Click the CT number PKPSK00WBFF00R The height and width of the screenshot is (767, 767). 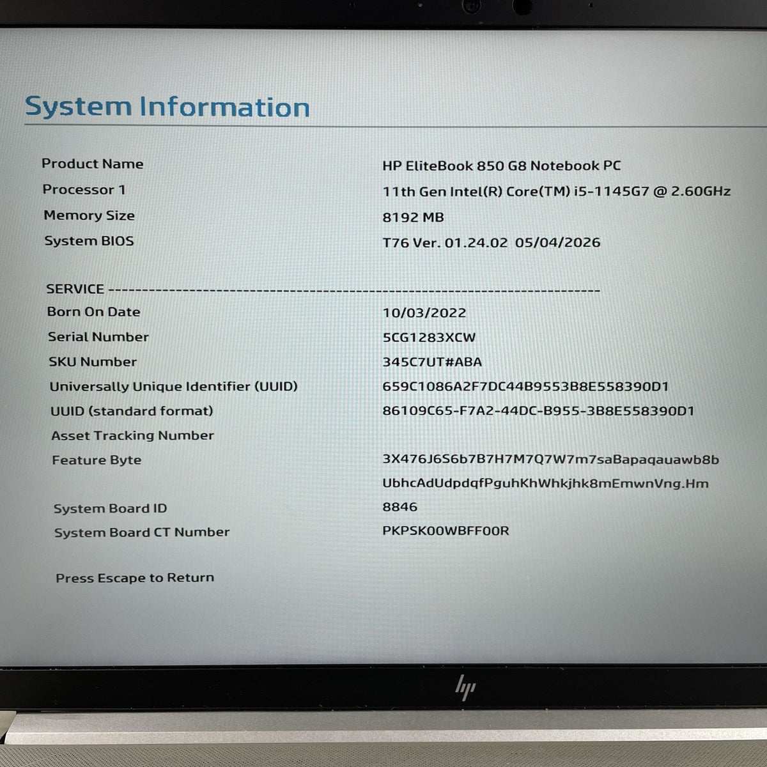[445, 531]
